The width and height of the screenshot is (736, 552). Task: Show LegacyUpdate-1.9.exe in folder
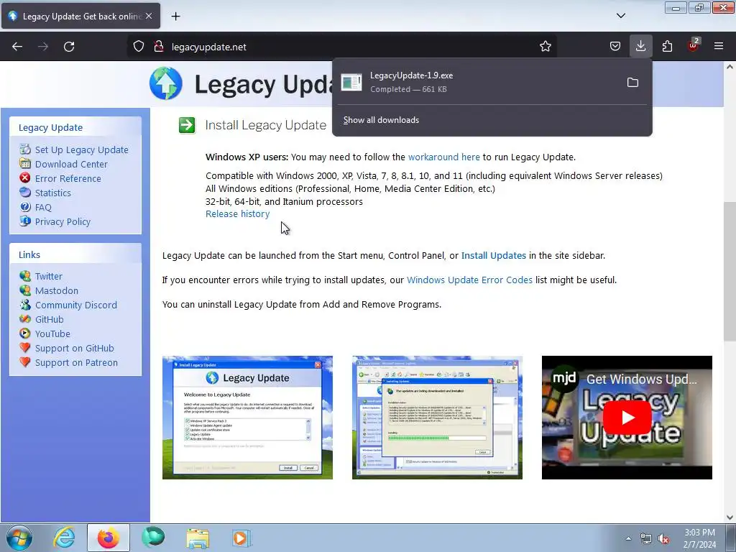pyautogui.click(x=632, y=83)
